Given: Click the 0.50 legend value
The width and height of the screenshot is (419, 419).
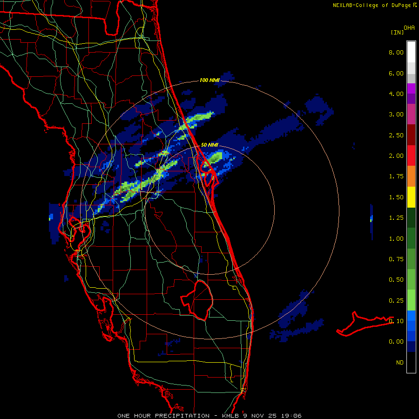Looking at the screenshot, I should click(x=396, y=280).
